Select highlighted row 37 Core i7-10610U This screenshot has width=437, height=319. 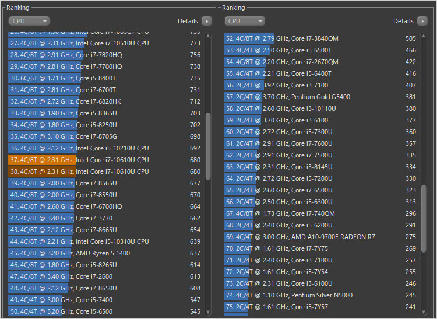(106, 160)
